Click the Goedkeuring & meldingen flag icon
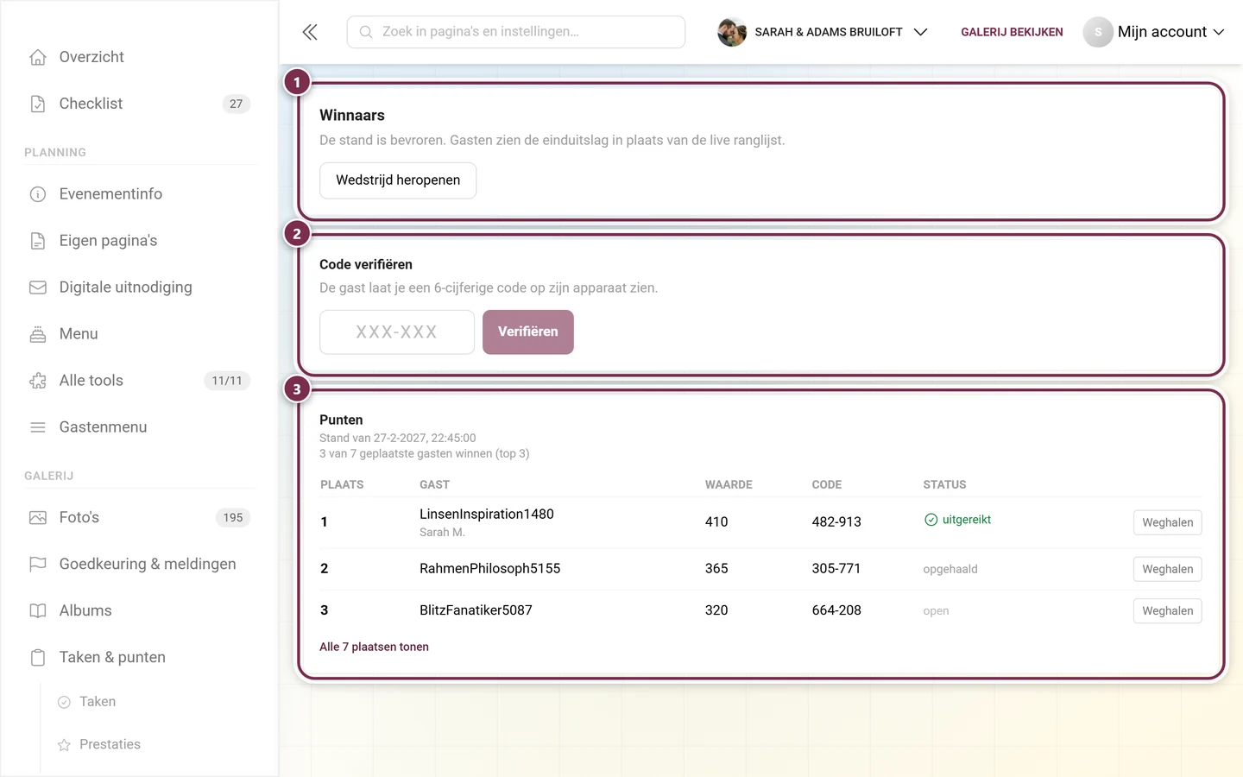The image size is (1243, 777). coord(38,565)
